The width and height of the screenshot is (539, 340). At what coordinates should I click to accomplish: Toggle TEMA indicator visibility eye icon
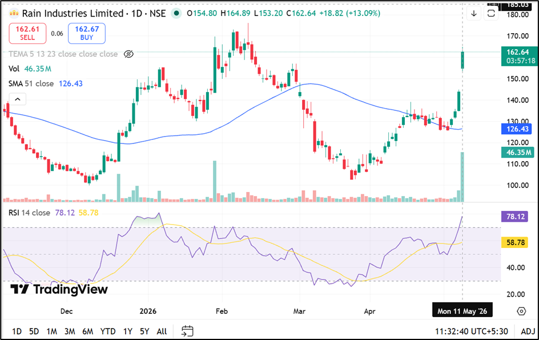[x=128, y=54]
